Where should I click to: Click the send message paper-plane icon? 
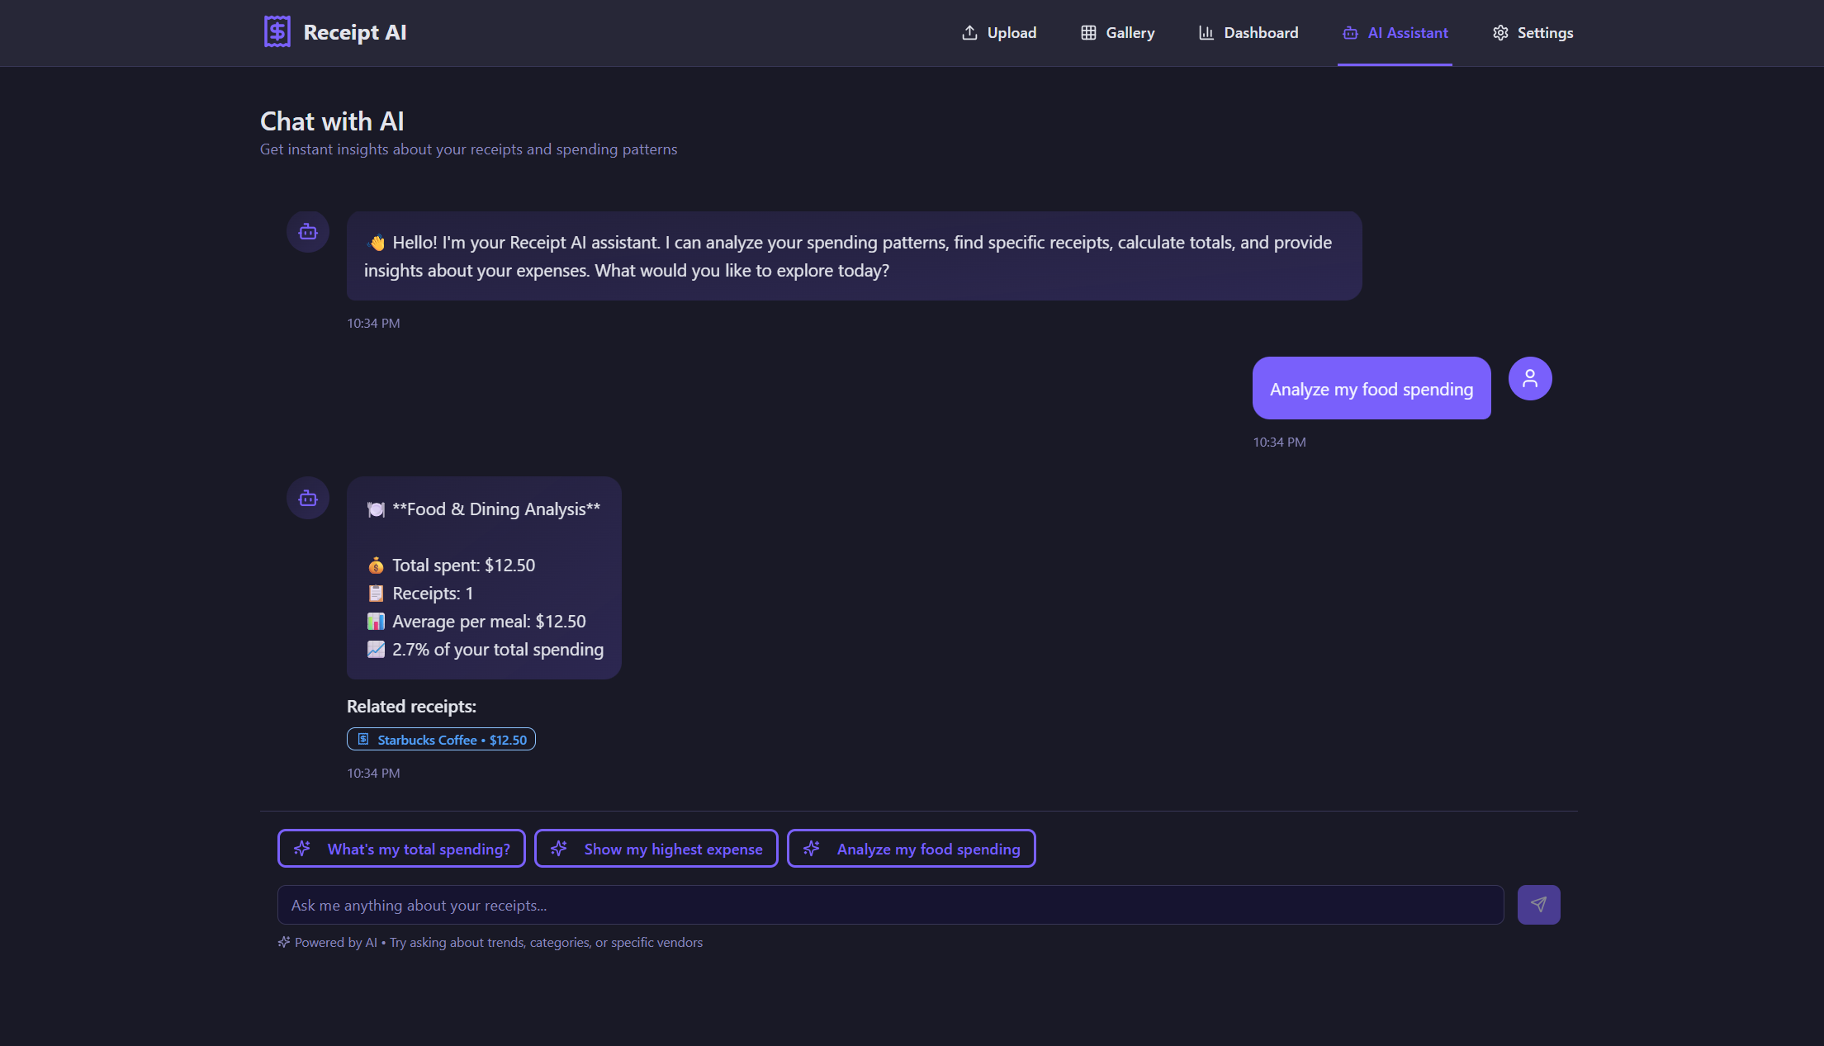pos(1538,905)
